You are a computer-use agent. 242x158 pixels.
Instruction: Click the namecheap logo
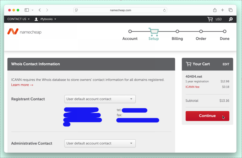pyautogui.click(x=24, y=32)
